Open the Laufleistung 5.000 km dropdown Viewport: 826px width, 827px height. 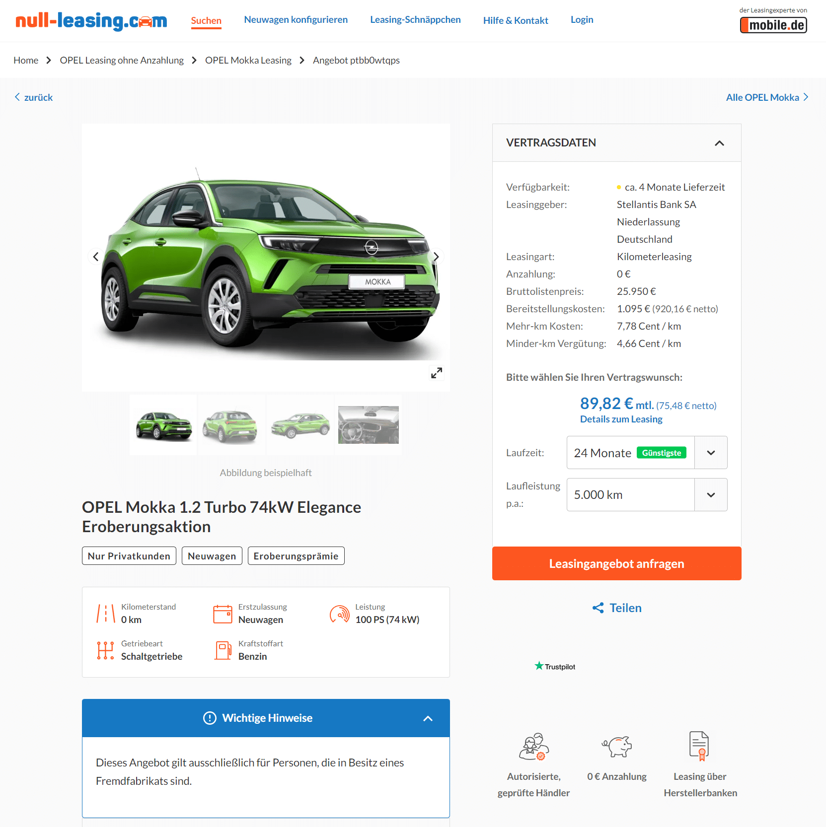[x=647, y=495]
